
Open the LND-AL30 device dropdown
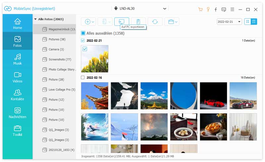(165, 9)
